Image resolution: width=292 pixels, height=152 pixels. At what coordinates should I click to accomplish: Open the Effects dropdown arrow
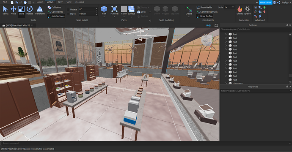[x=240, y=17]
